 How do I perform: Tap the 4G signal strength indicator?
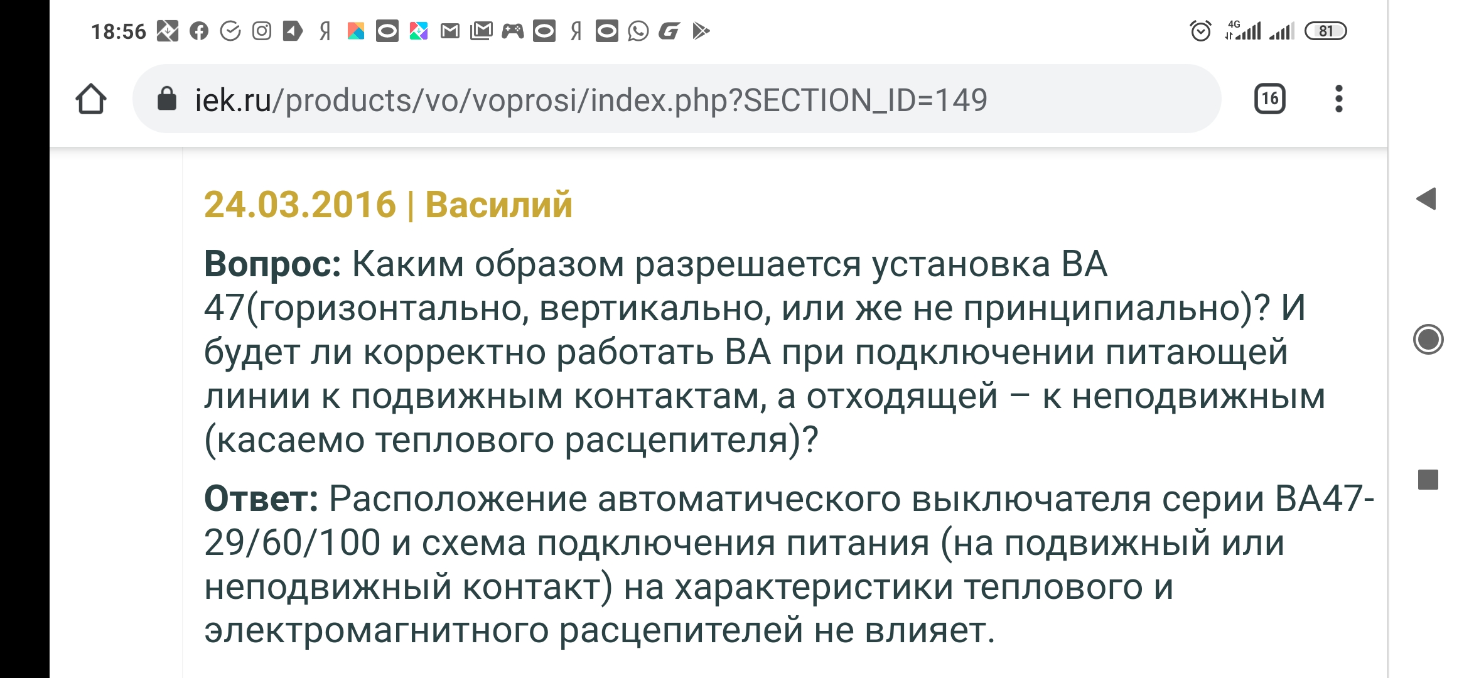coord(1243,31)
